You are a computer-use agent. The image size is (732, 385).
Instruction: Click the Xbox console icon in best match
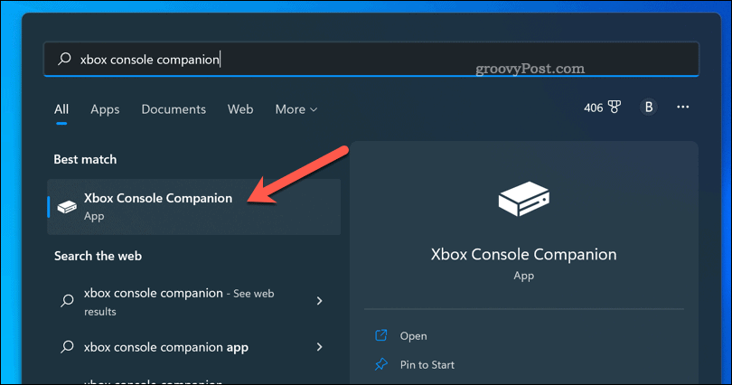(x=67, y=206)
